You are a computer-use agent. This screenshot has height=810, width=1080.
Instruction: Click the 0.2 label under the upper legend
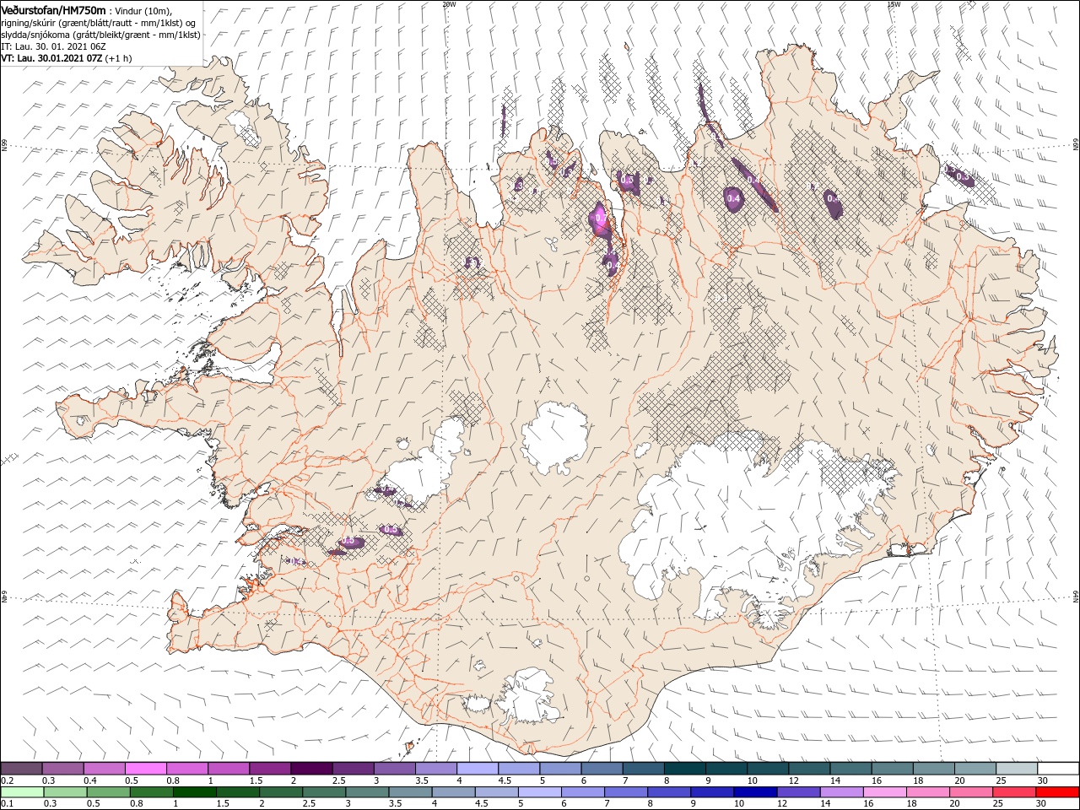7,780
